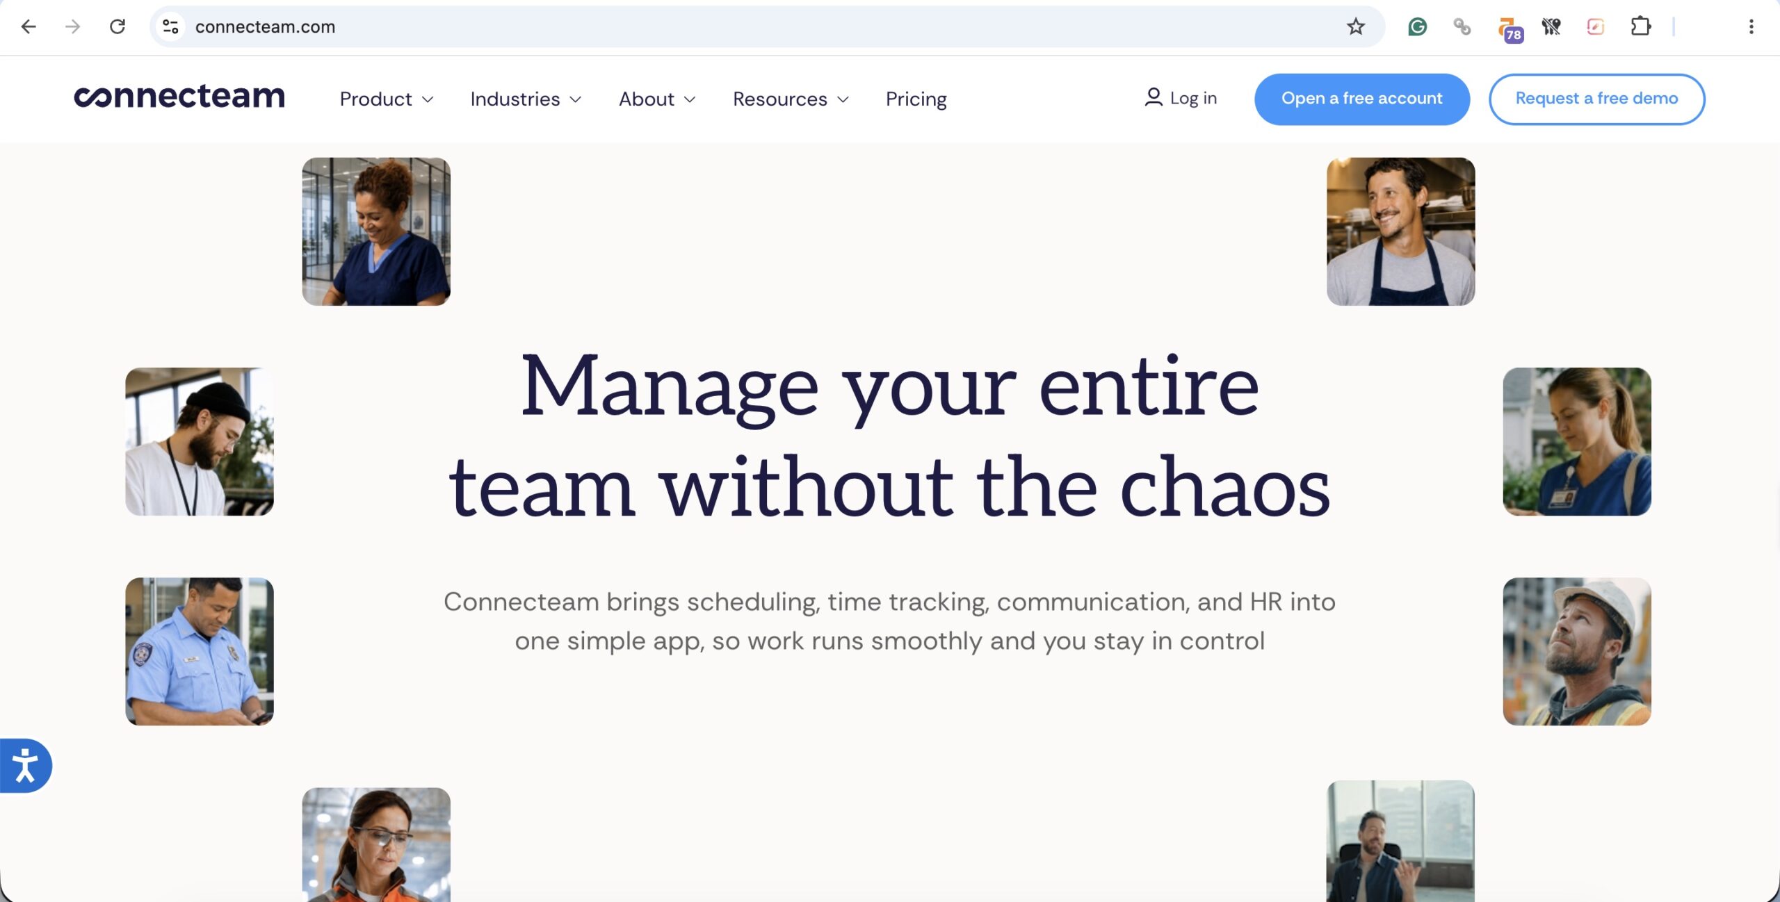Click the bearded man in beanie photo
This screenshot has width=1780, height=902.
(200, 441)
